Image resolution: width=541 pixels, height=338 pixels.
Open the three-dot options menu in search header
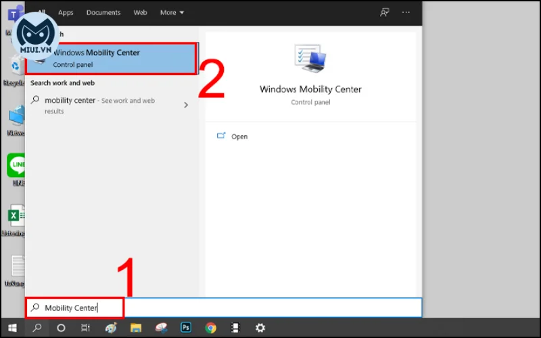(x=406, y=12)
